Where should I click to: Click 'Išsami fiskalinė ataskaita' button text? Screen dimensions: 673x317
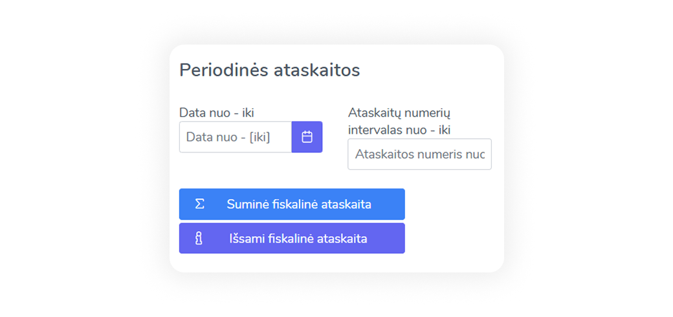[298, 238]
